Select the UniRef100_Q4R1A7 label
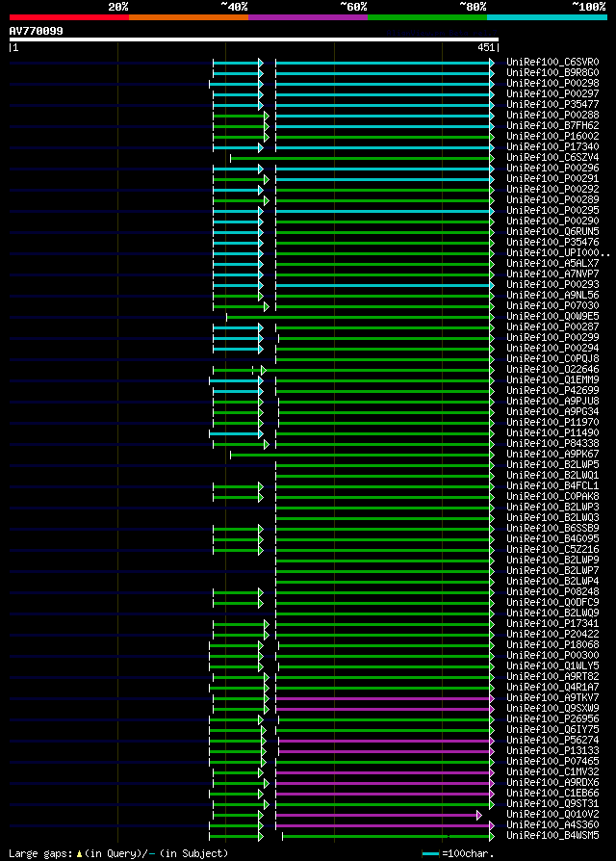 pos(552,687)
